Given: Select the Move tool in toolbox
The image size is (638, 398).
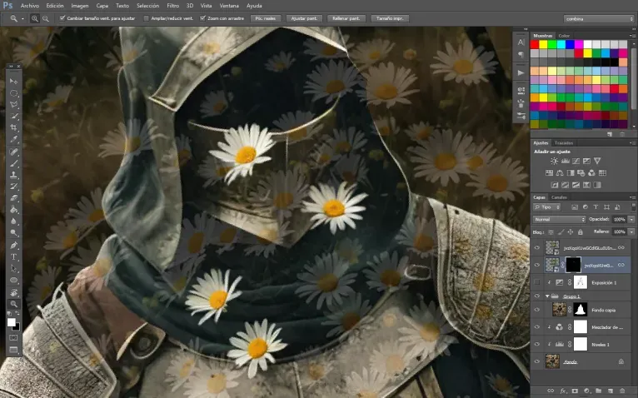Looking at the screenshot, I should tap(13, 82).
